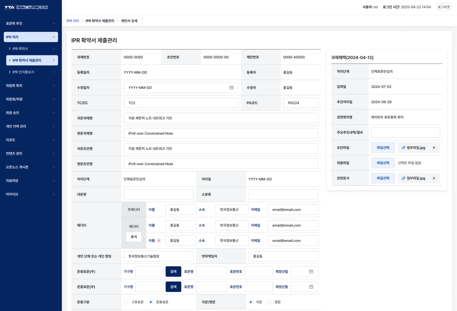Expand the 표준화 추진 sidebar menu
This screenshot has width=457, height=311.
pos(31,24)
